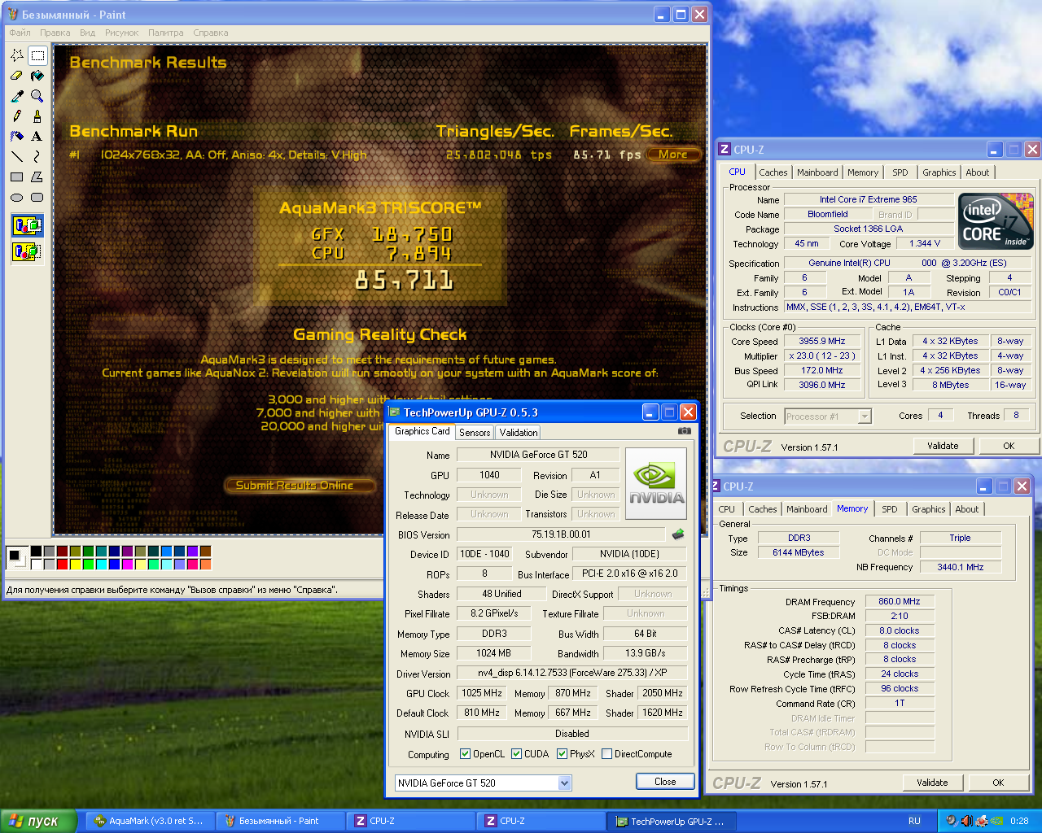This screenshot has width=1042, height=833.
Task: Select the Rounded Rectangle tool
Action: tap(37, 198)
